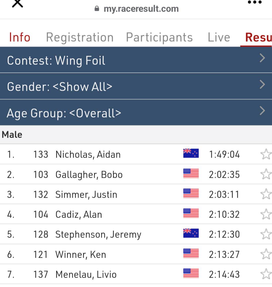
Task: Star Bobo Gallagher's result
Action: pyautogui.click(x=266, y=174)
